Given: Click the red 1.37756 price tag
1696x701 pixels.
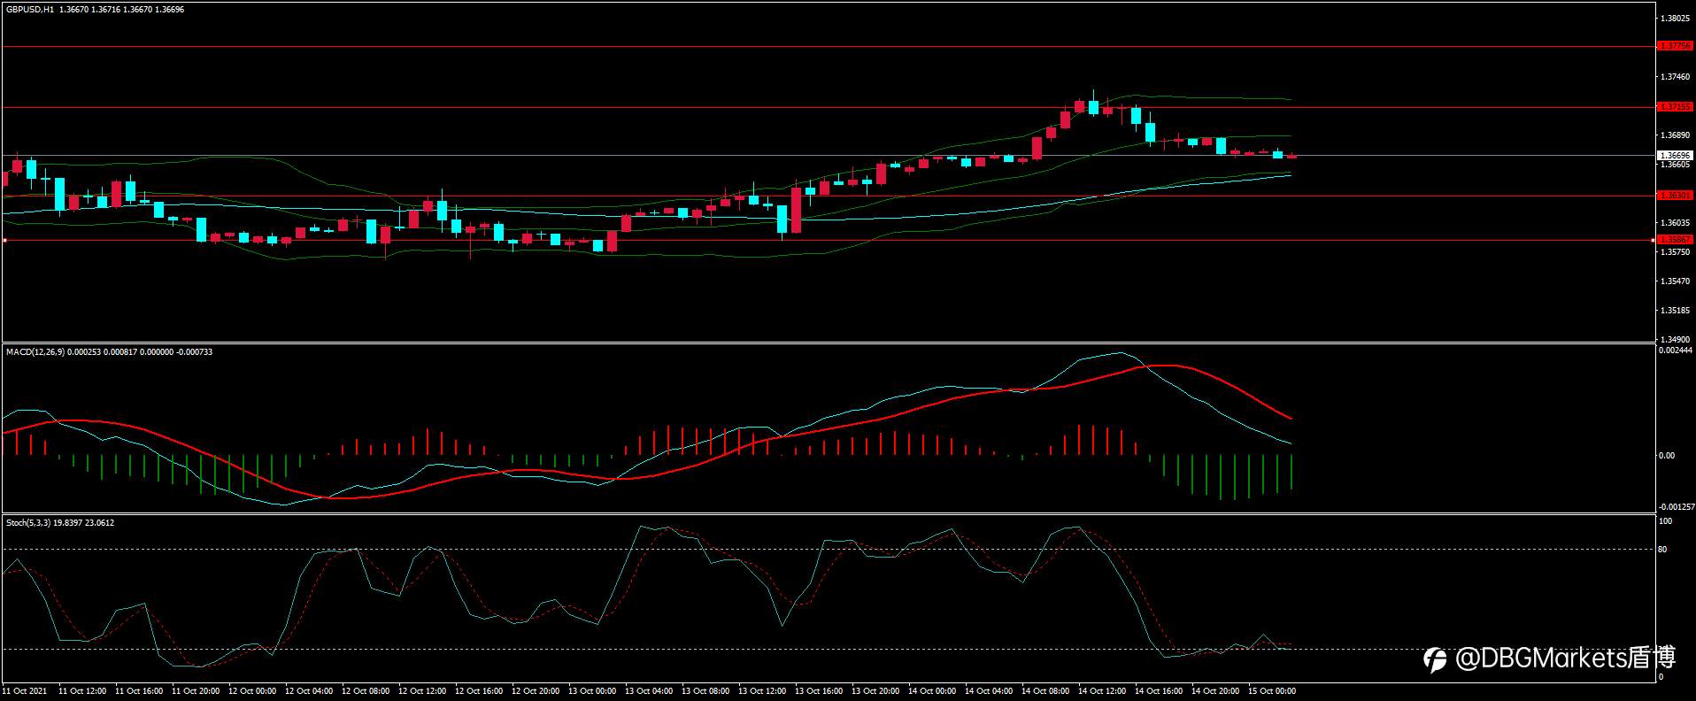Looking at the screenshot, I should (1675, 46).
